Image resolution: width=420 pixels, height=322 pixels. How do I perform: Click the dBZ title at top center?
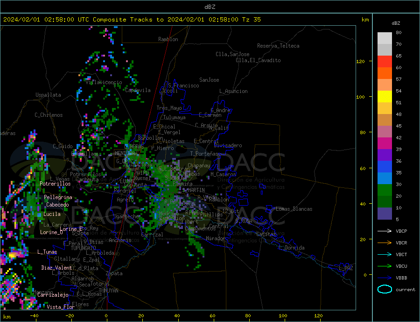tap(210, 7)
